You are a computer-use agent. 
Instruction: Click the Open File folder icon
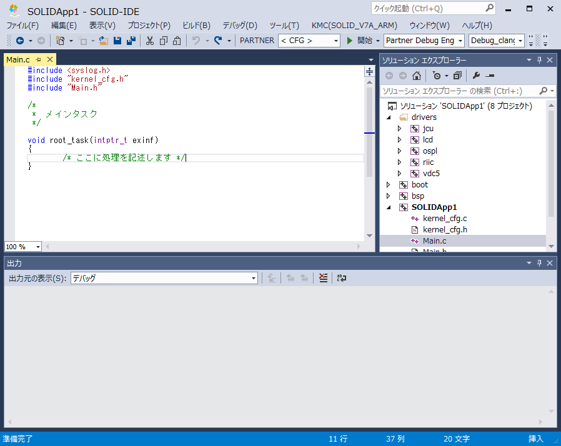coord(104,41)
